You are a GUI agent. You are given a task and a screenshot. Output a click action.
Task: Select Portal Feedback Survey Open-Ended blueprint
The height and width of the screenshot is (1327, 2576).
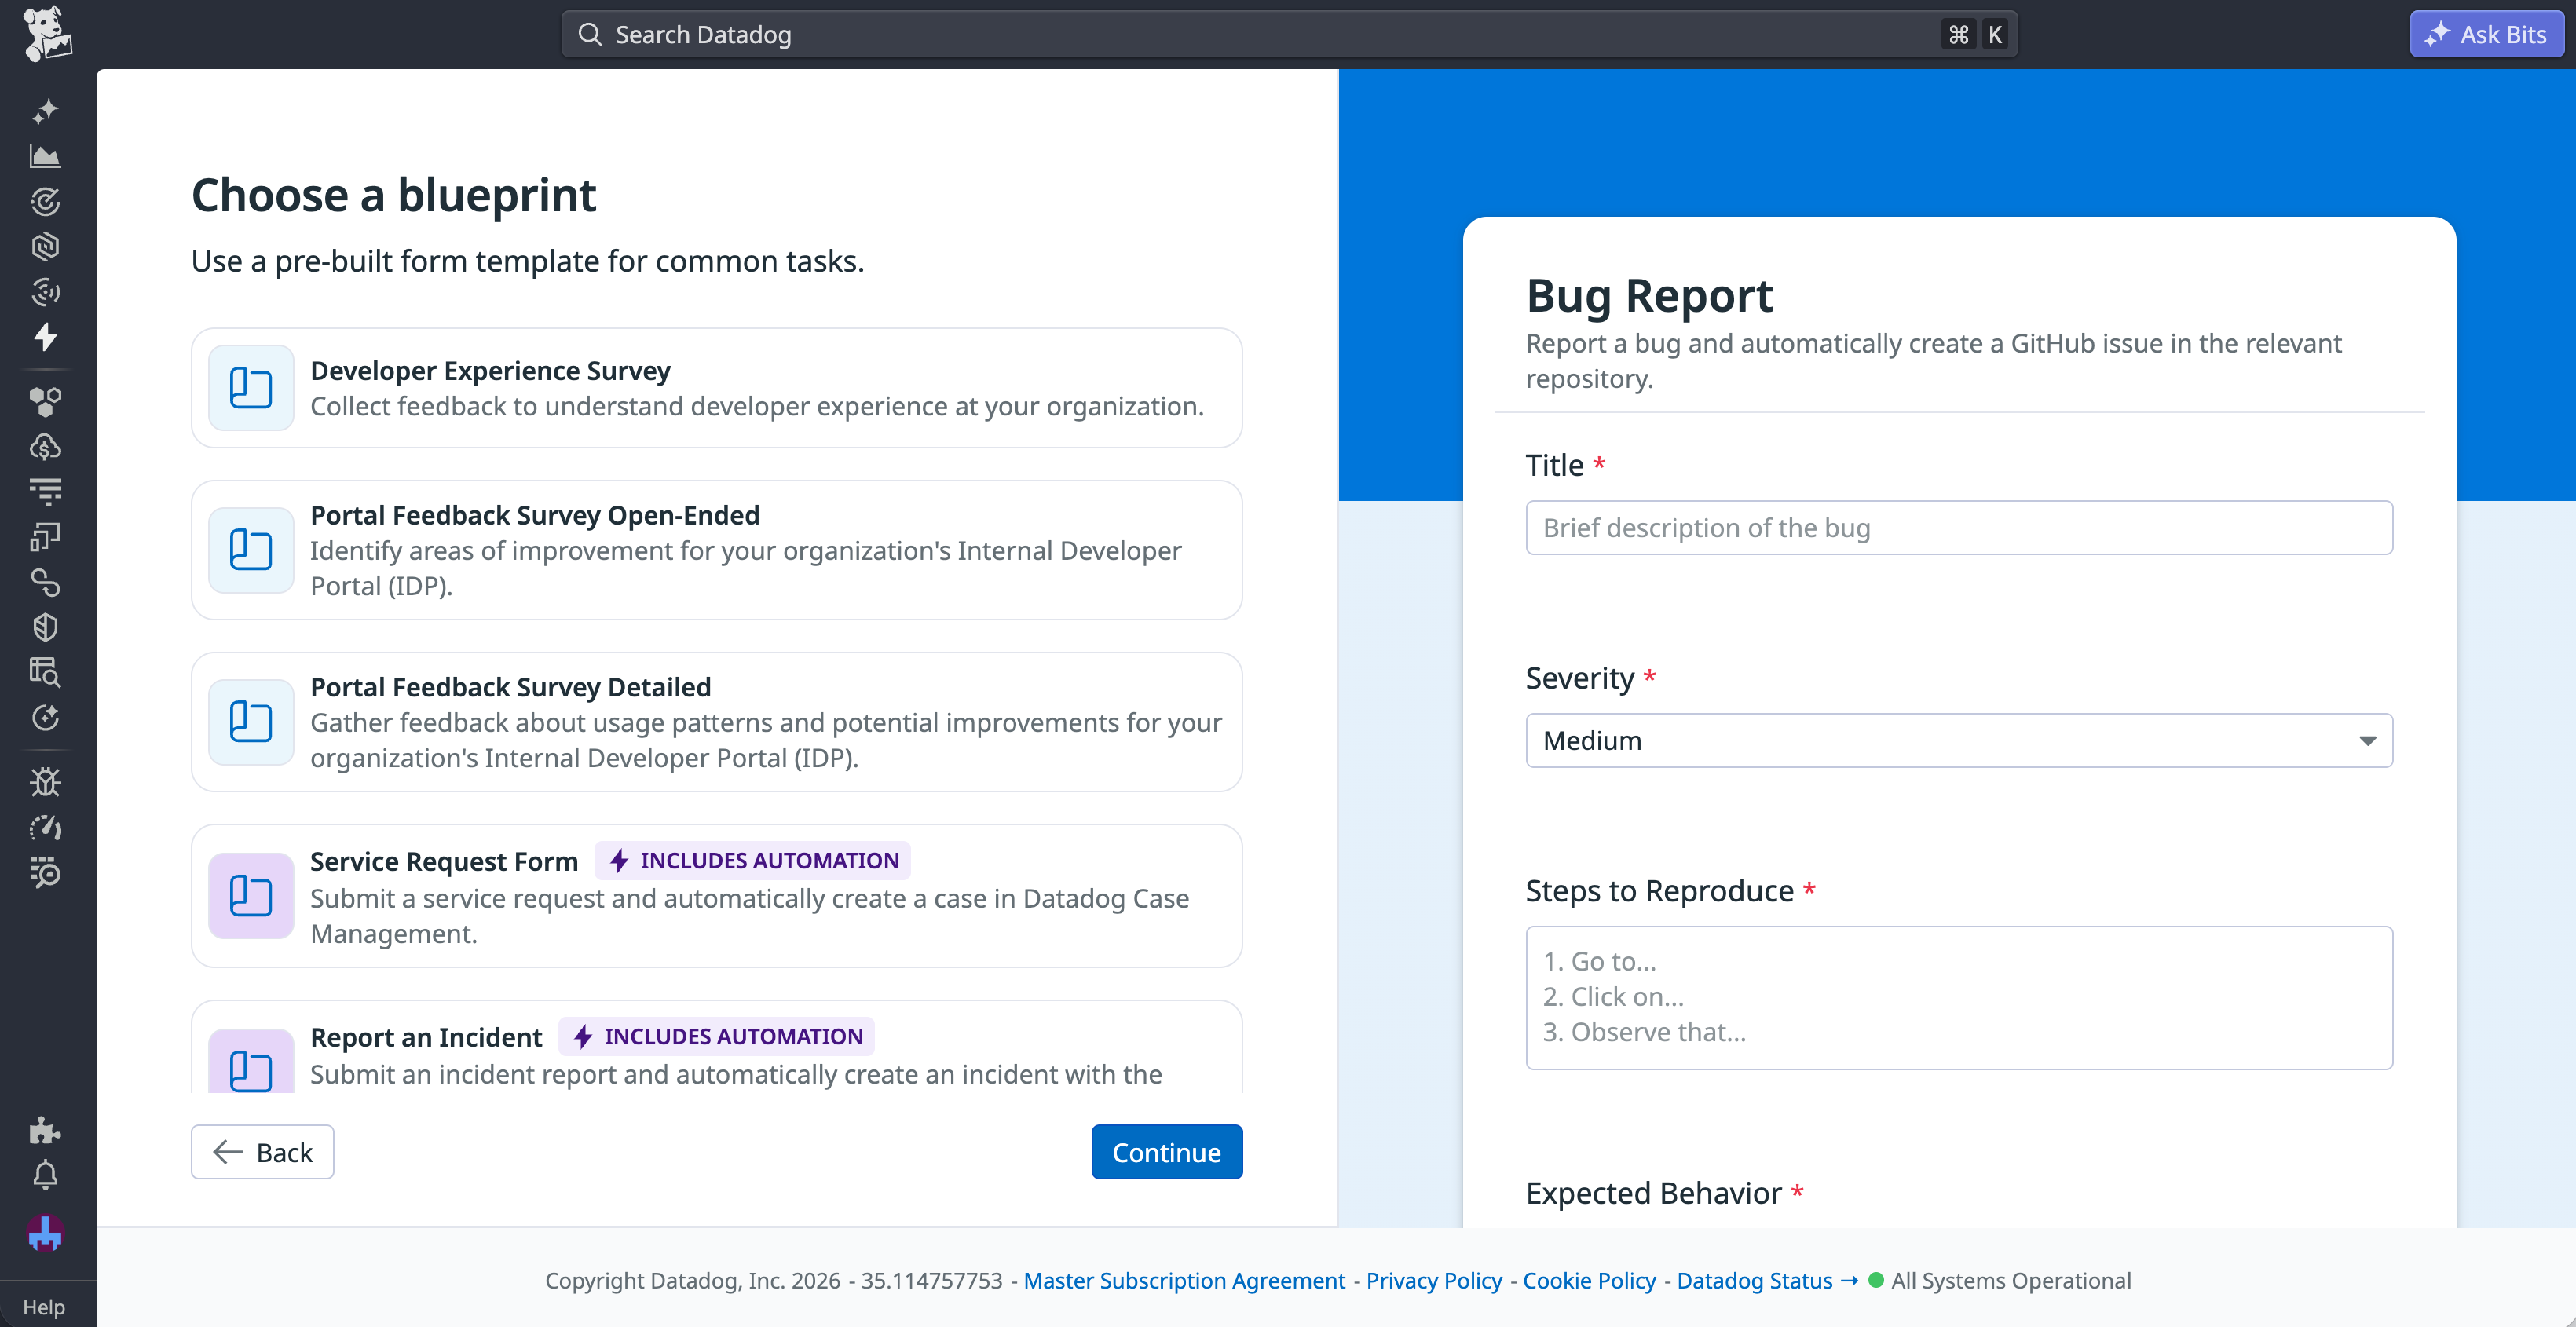716,550
